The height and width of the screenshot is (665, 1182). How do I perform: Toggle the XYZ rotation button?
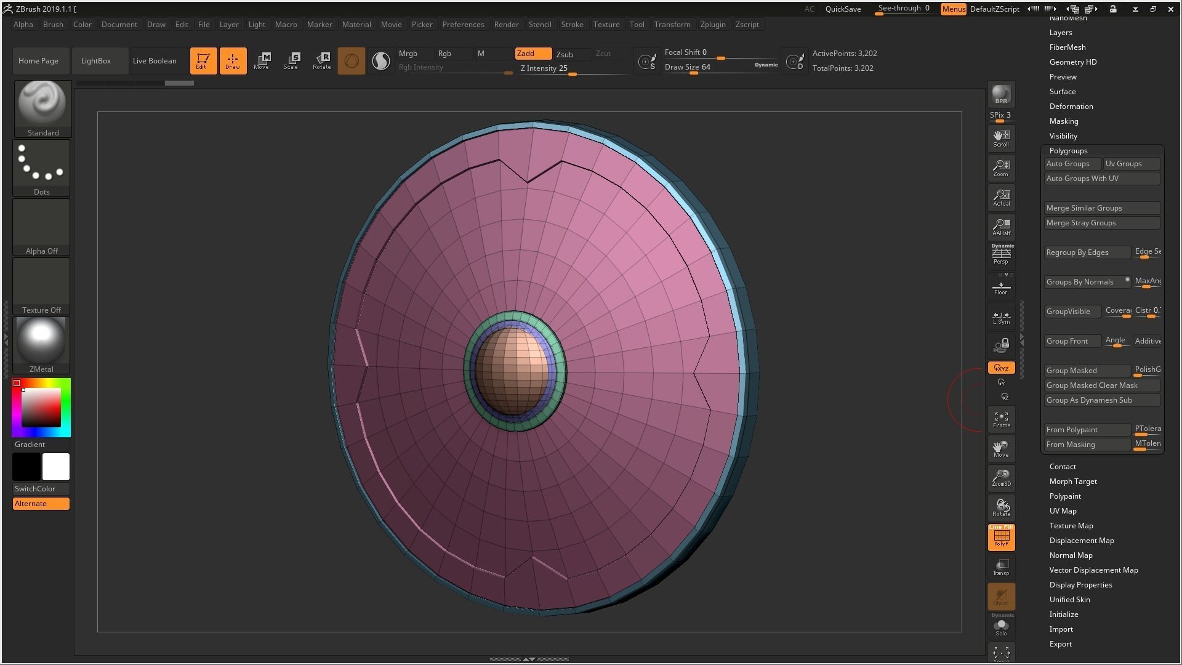(1001, 368)
